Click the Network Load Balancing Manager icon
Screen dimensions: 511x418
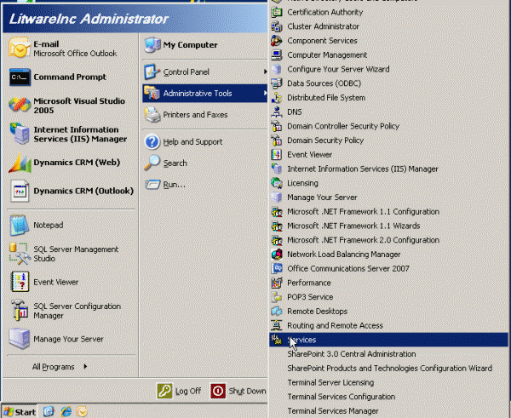click(277, 255)
